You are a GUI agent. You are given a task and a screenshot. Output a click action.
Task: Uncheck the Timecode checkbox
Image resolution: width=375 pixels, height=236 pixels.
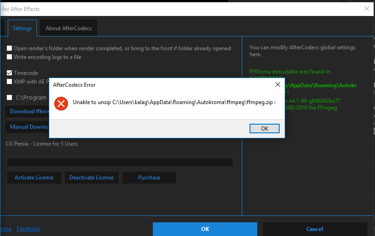point(9,73)
